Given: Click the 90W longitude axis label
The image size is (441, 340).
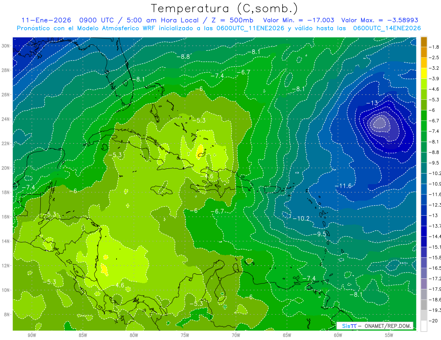Looking at the screenshot, I should (x=32, y=335).
